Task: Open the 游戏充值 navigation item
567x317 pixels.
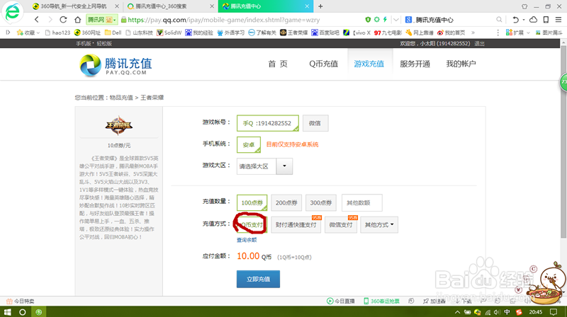Action: [x=369, y=64]
